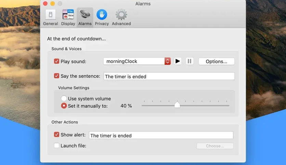Select the Use system volume radio button

point(64,98)
